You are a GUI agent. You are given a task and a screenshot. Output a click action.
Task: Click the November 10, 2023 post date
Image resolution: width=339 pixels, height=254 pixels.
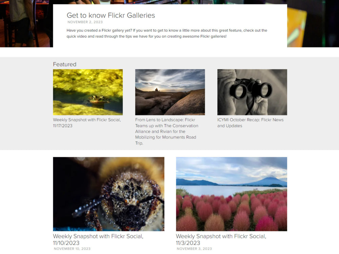click(72, 249)
